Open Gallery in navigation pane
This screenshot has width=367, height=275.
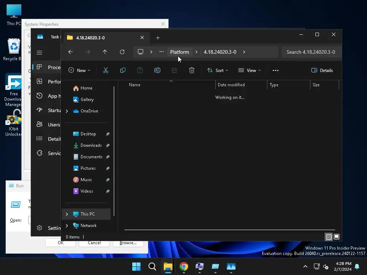[x=86, y=100]
